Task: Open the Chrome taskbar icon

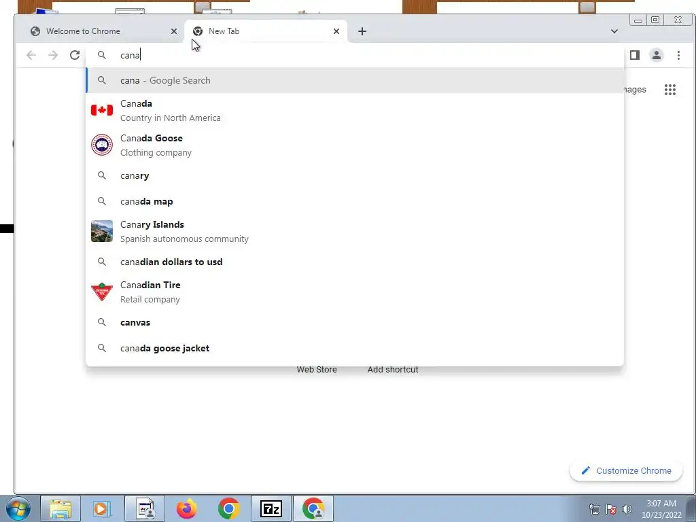Action: click(x=228, y=508)
